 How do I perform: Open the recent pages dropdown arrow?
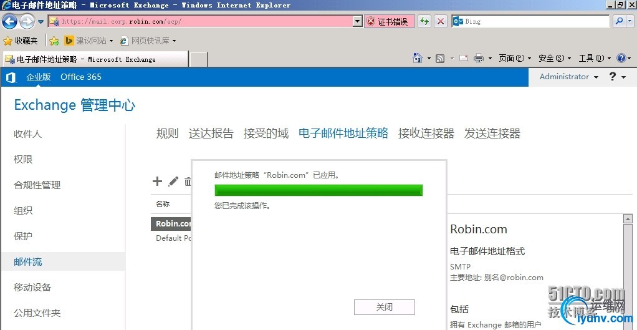(41, 22)
